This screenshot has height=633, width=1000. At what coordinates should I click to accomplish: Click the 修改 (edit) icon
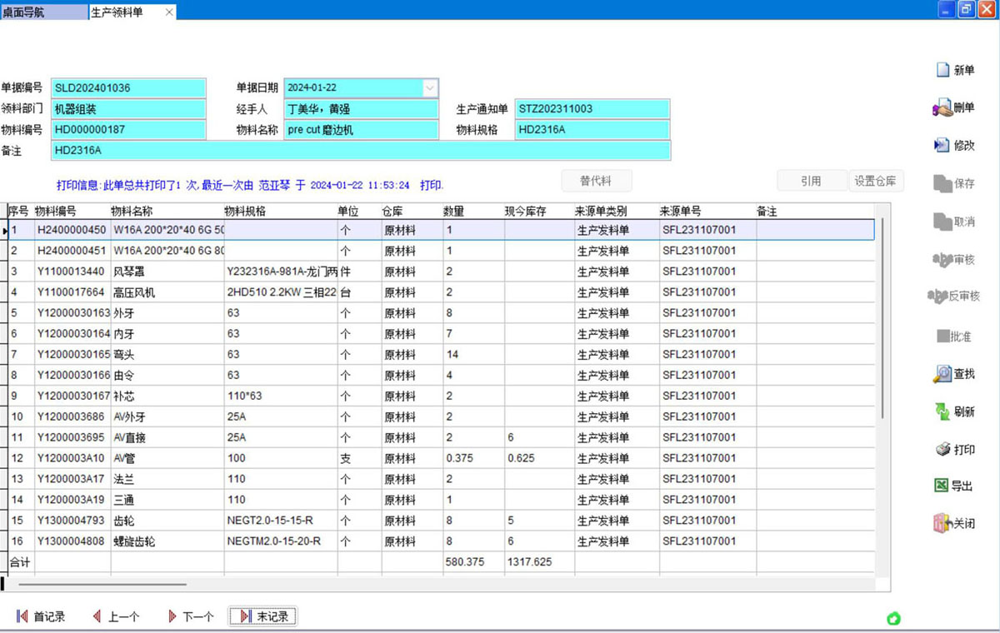(942, 145)
